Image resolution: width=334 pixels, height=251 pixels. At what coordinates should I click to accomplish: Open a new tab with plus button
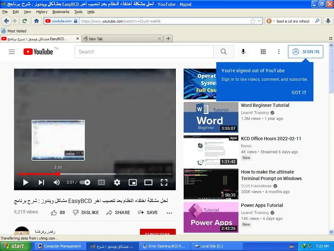click(168, 39)
